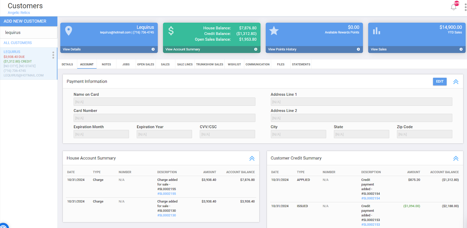Open sale link #SL0002155
The width and height of the screenshot is (467, 228).
167,194
